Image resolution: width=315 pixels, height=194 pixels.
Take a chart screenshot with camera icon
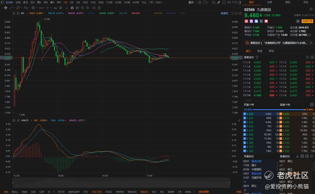[x=213, y=2]
